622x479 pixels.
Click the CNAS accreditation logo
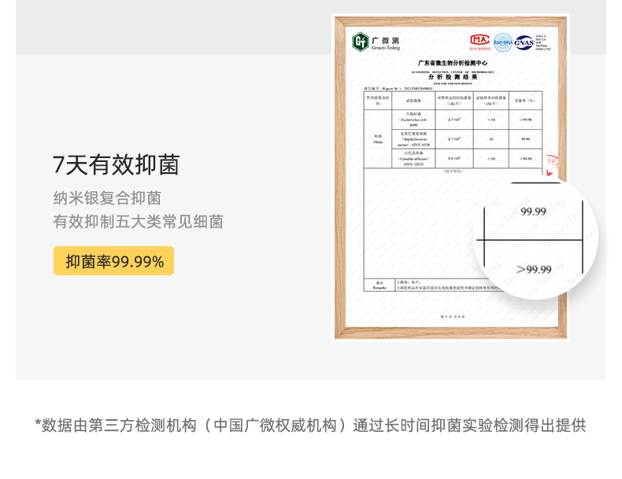tap(524, 42)
